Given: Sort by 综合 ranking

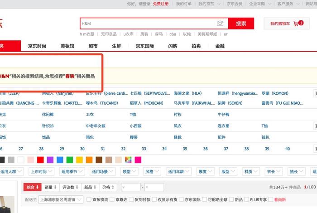Looking at the screenshot, I should coord(33,187).
